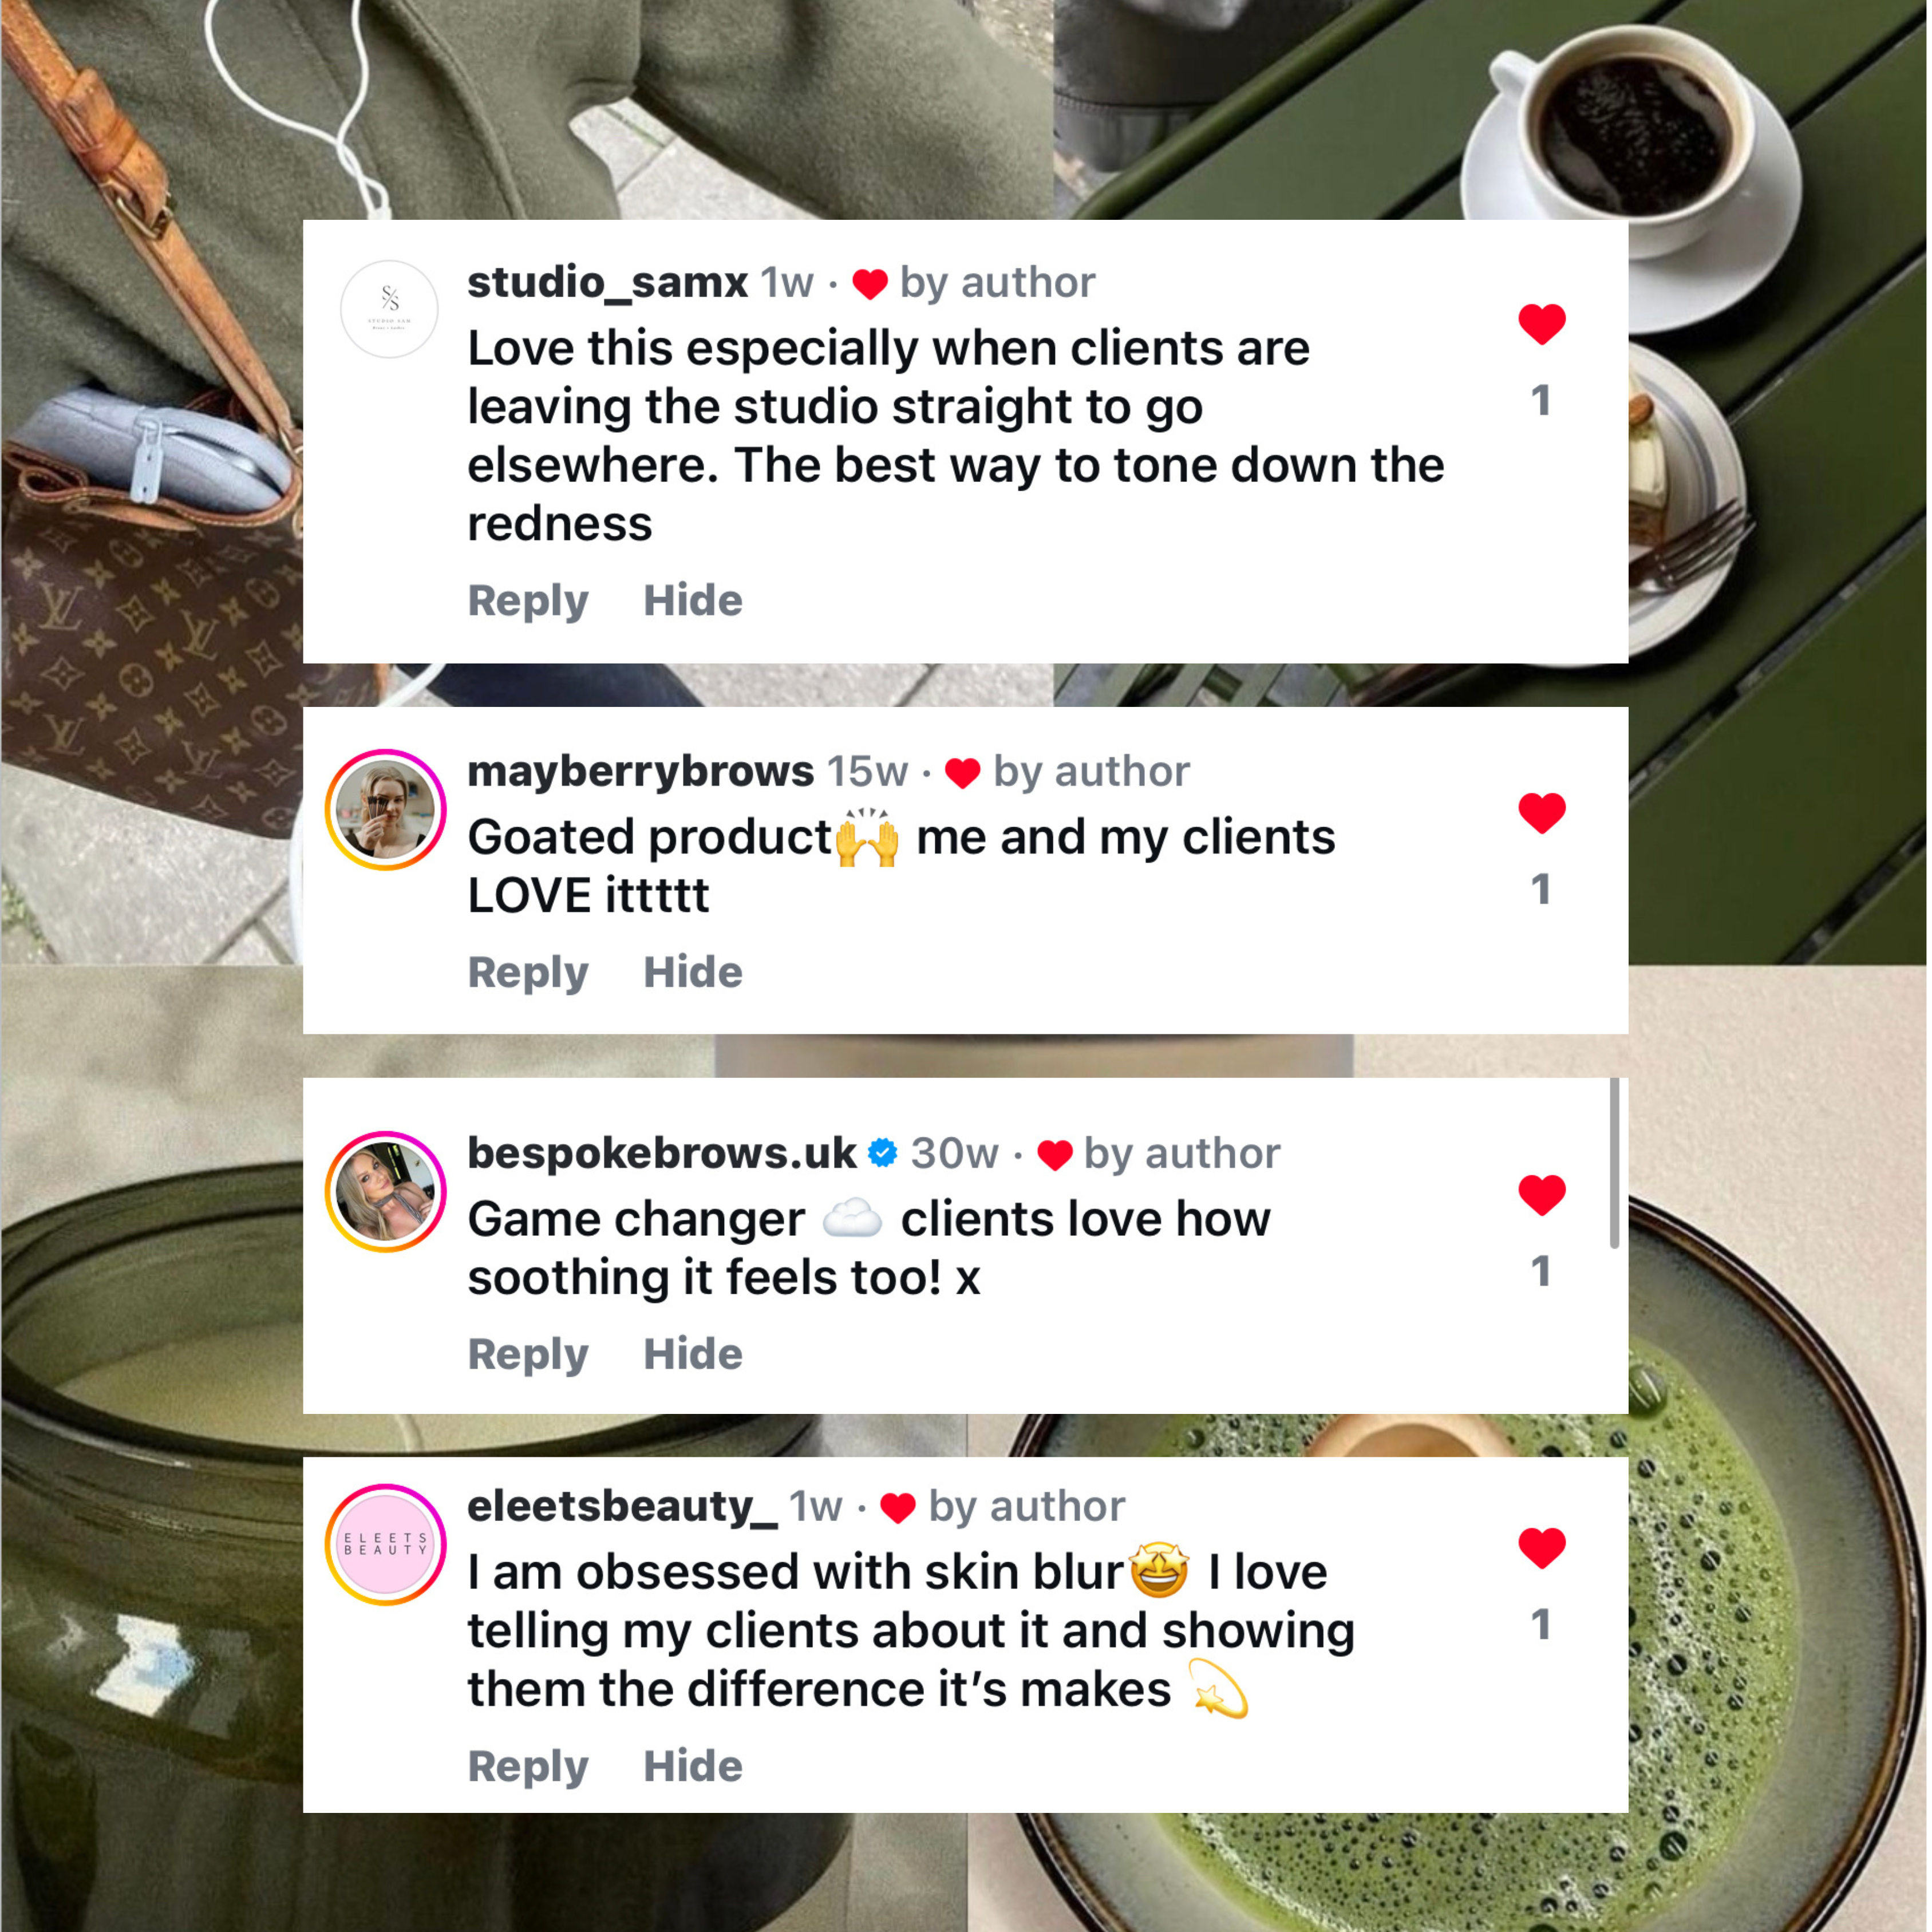Hide the mayberrybrows comment

click(x=693, y=972)
